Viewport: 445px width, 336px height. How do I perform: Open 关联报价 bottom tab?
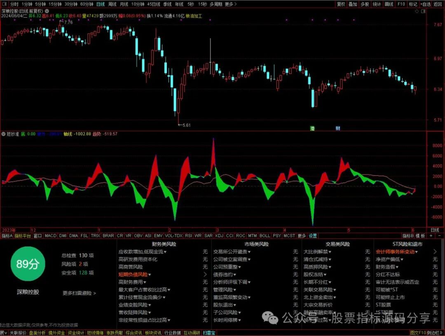point(18,333)
